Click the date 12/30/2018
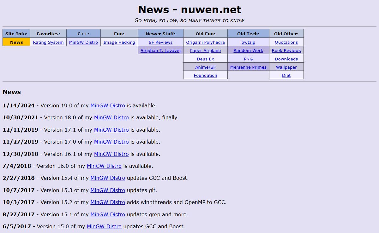Screen dimensions: 379x233 click(20, 154)
